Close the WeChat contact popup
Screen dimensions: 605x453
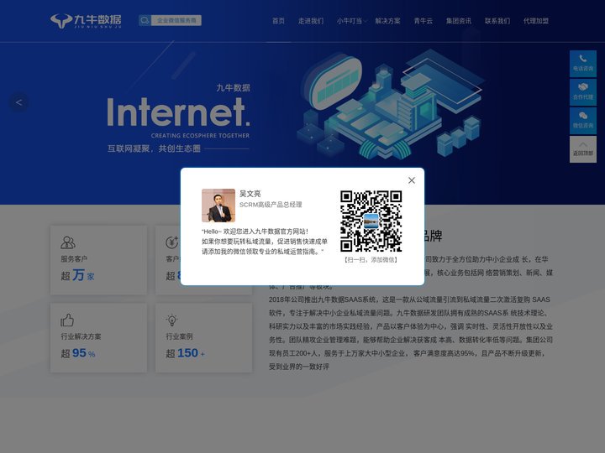click(412, 180)
